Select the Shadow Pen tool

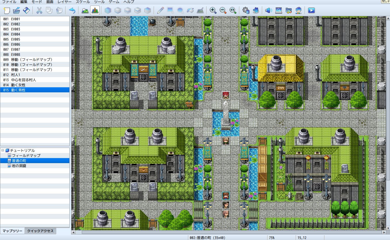coord(200,10)
